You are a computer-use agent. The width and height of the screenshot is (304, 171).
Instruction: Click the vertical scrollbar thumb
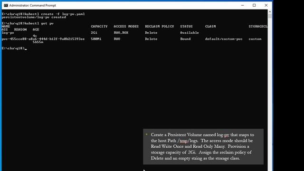[270, 16]
